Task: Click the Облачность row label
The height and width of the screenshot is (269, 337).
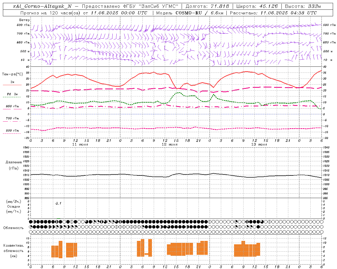Action: 13,228
